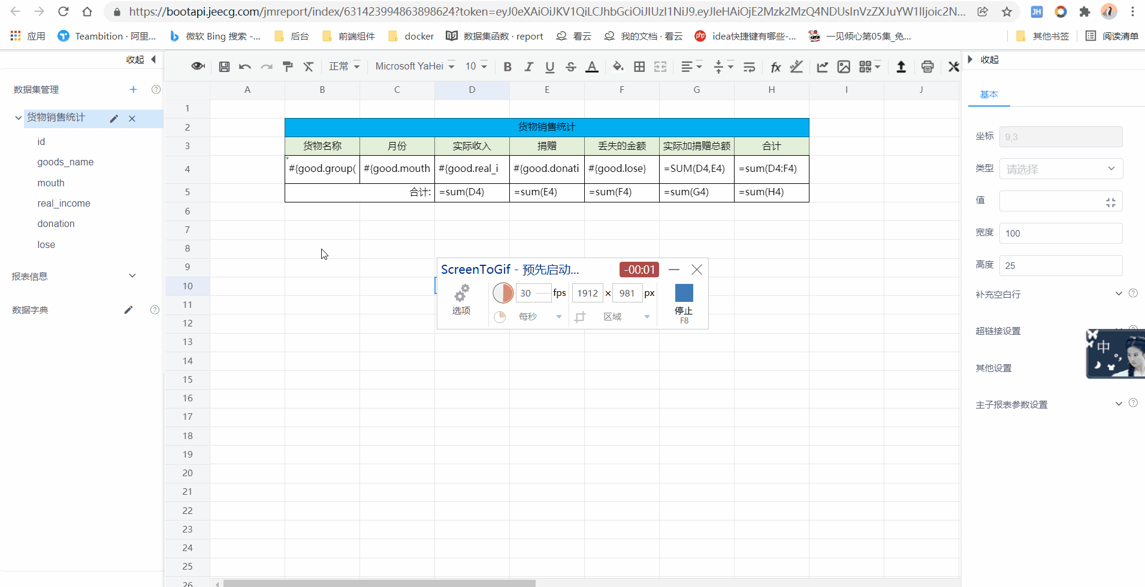Open the cell borders tool
The height and width of the screenshot is (587, 1145).
pyautogui.click(x=639, y=66)
